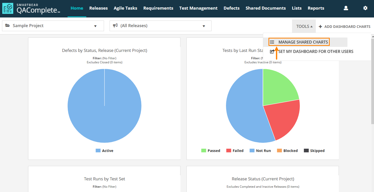The width and height of the screenshot is (374, 192).
Task: Collapse the Tools dropdown menu
Action: coord(304,26)
